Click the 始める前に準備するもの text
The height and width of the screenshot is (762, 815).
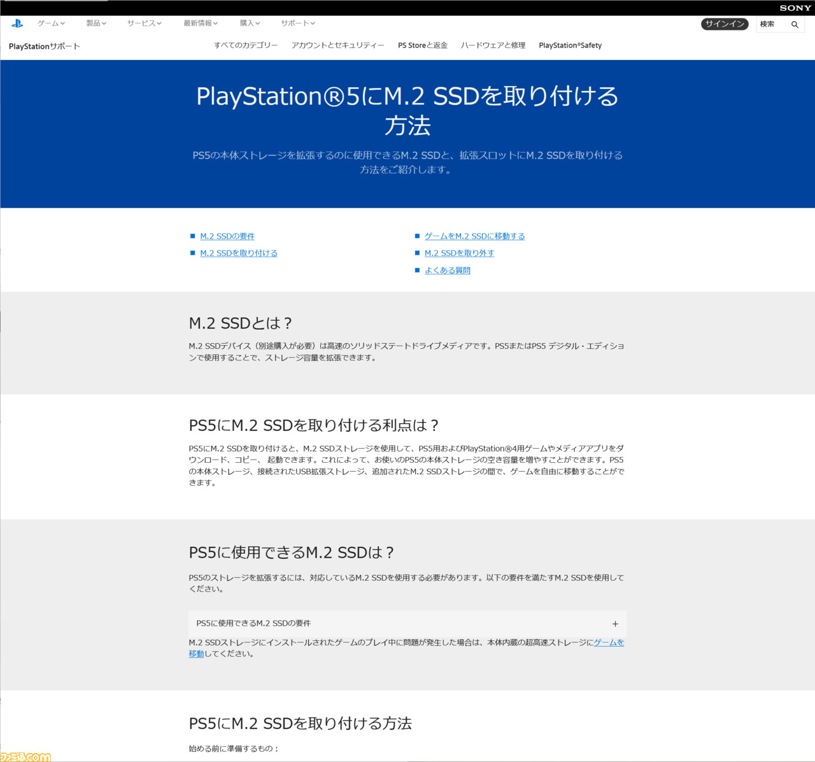(x=234, y=749)
